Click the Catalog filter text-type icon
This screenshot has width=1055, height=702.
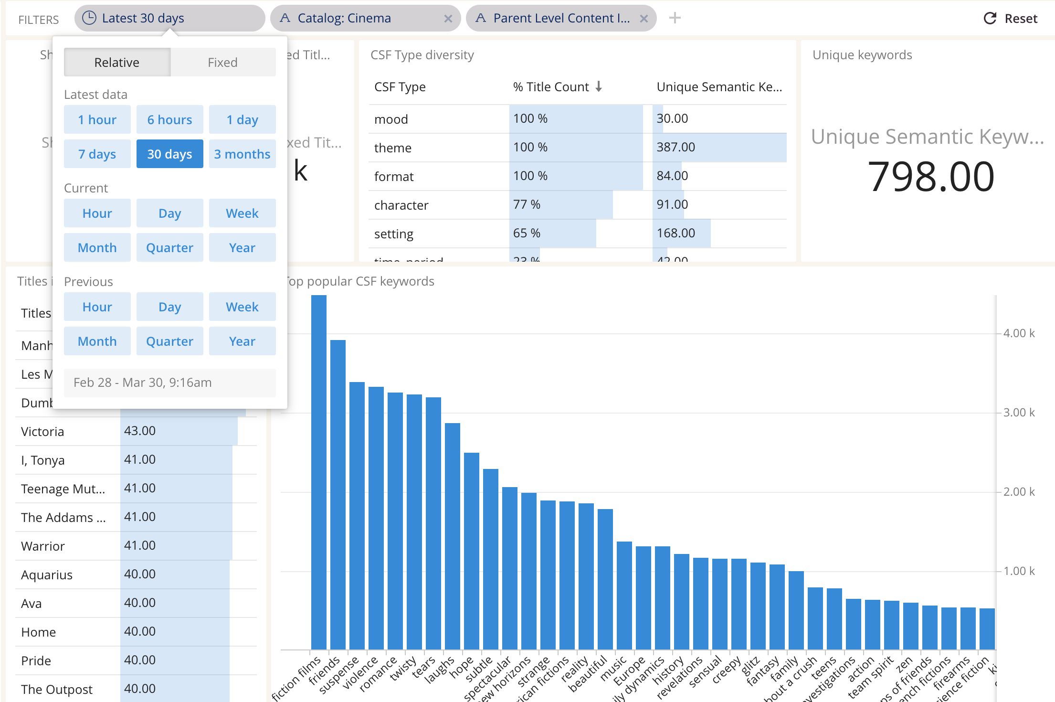tap(285, 18)
